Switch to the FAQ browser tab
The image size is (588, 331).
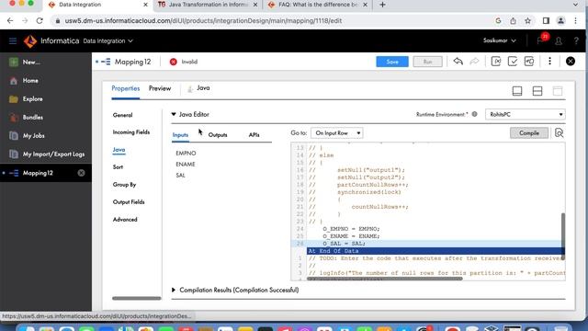tap(318, 5)
